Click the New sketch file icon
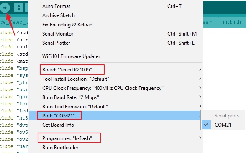This screenshot has height=153, width=246. click(x=18, y=8)
